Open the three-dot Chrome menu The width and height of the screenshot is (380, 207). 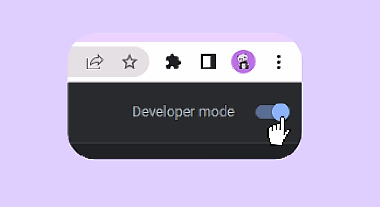coord(279,62)
